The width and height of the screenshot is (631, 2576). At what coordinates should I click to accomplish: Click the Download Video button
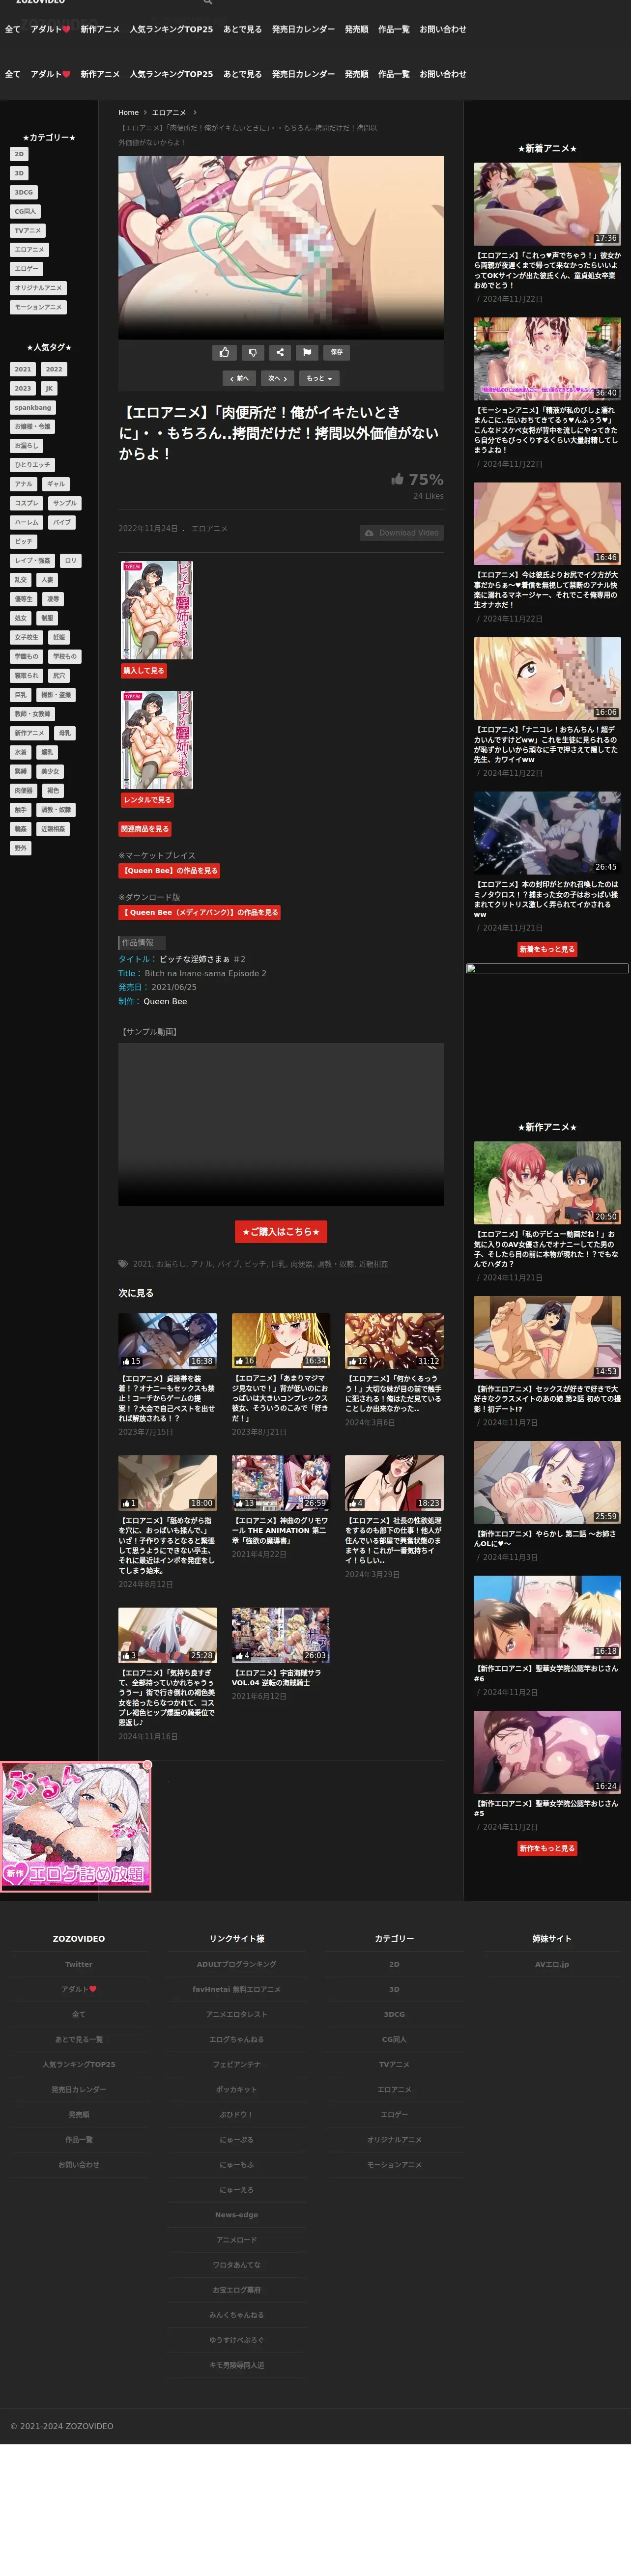coord(401,533)
